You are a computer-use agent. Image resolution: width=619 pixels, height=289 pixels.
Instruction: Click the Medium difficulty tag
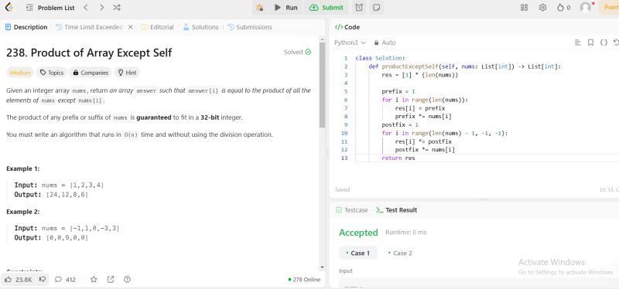pyautogui.click(x=20, y=73)
